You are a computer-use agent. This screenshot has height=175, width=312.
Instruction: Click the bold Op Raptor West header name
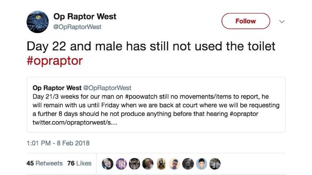[x=85, y=17]
